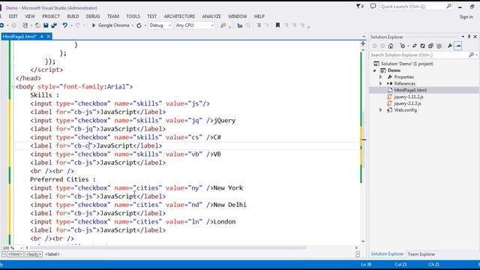Pin the Solution Explorer panel (auto hide)
Viewport: 480px width, 270px height.
469,37
